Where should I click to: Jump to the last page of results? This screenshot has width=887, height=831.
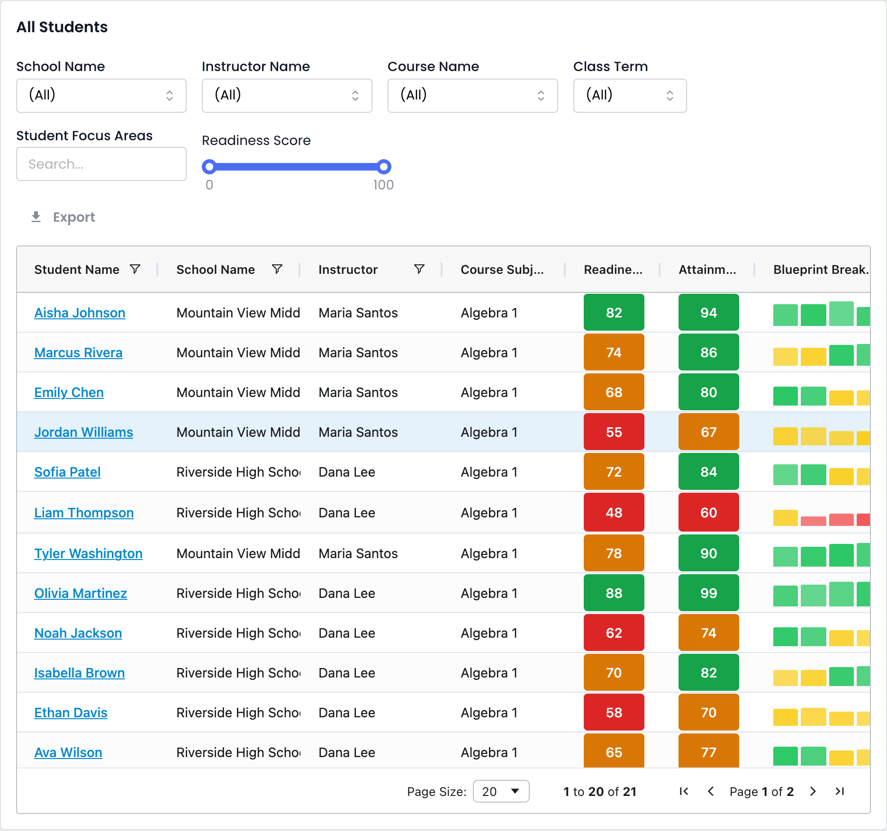click(x=840, y=791)
